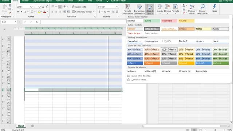Click column A header
Screen dimensions: 233x131
point(32,33)
